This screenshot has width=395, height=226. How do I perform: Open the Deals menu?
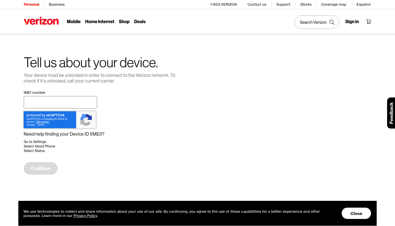140,21
